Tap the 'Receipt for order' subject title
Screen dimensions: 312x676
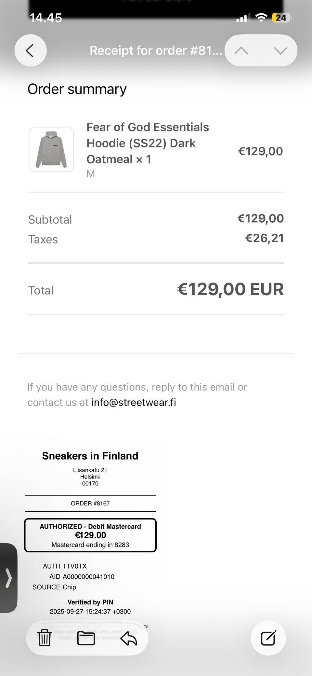tap(156, 50)
